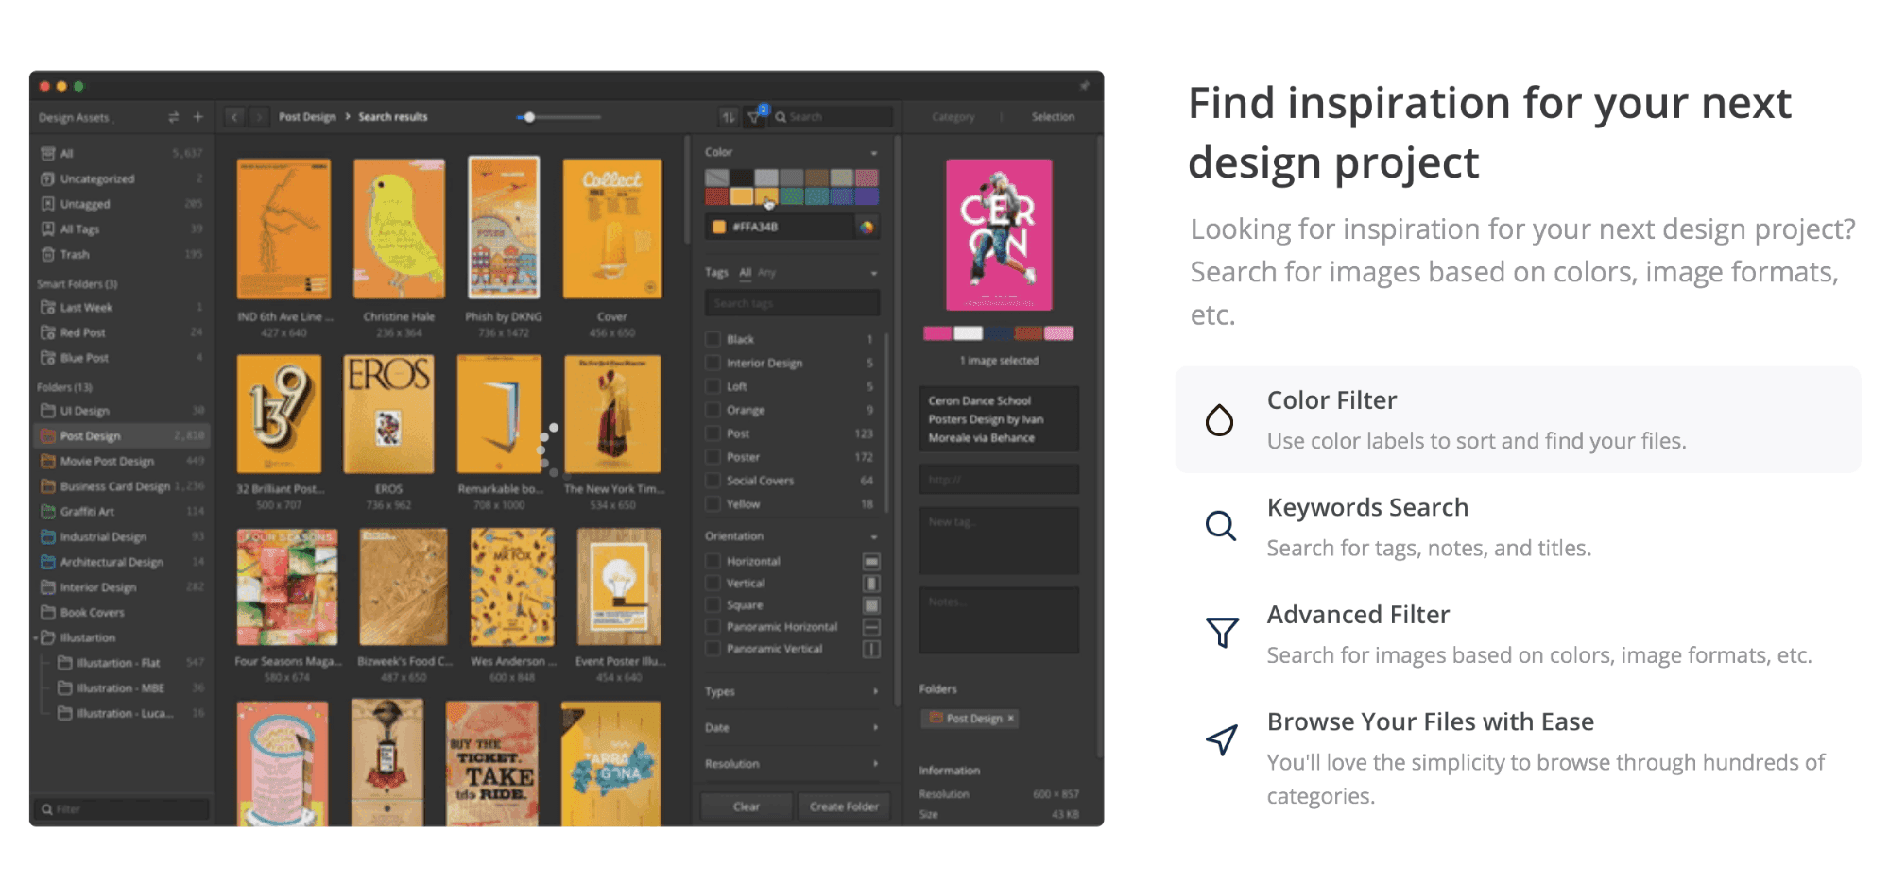Pick the red color swatch in Color filter

pos(716,196)
